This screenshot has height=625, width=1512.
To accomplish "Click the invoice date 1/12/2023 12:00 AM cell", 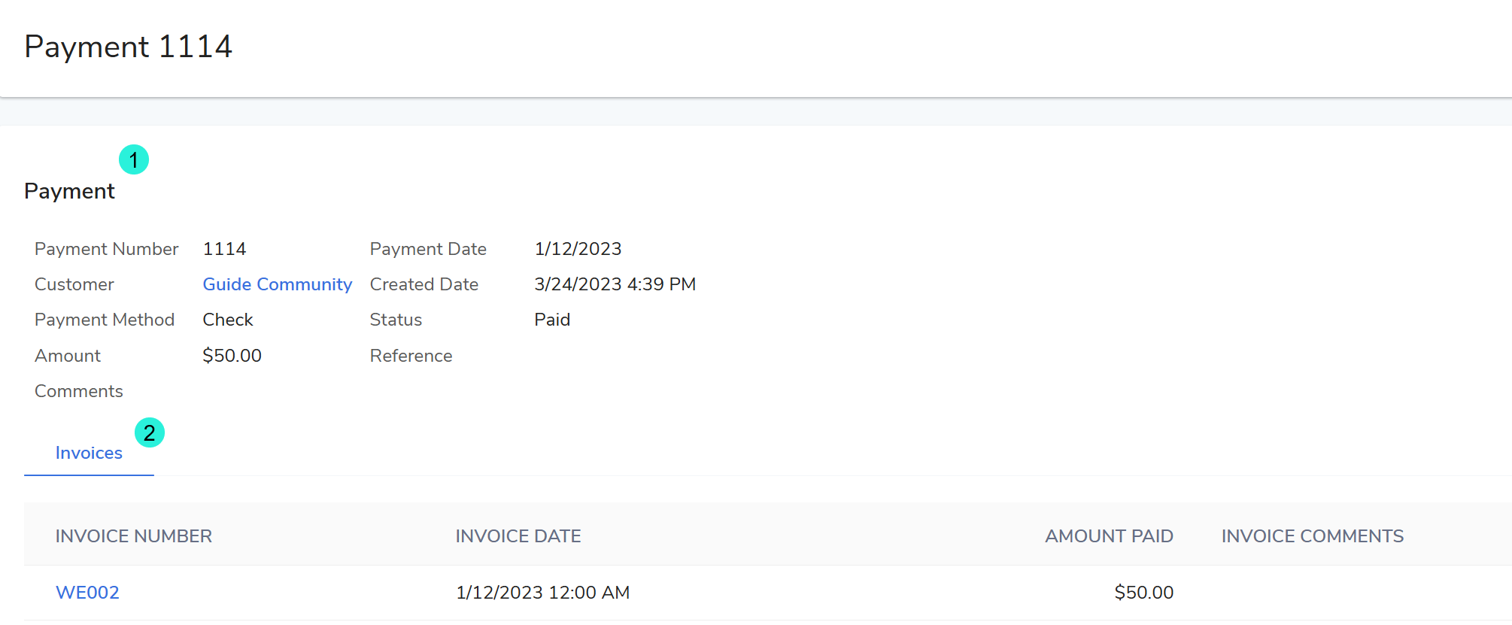I will coord(543,593).
